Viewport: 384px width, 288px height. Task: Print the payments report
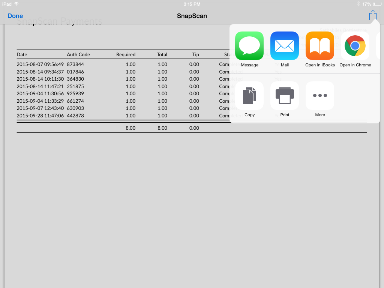pyautogui.click(x=285, y=96)
